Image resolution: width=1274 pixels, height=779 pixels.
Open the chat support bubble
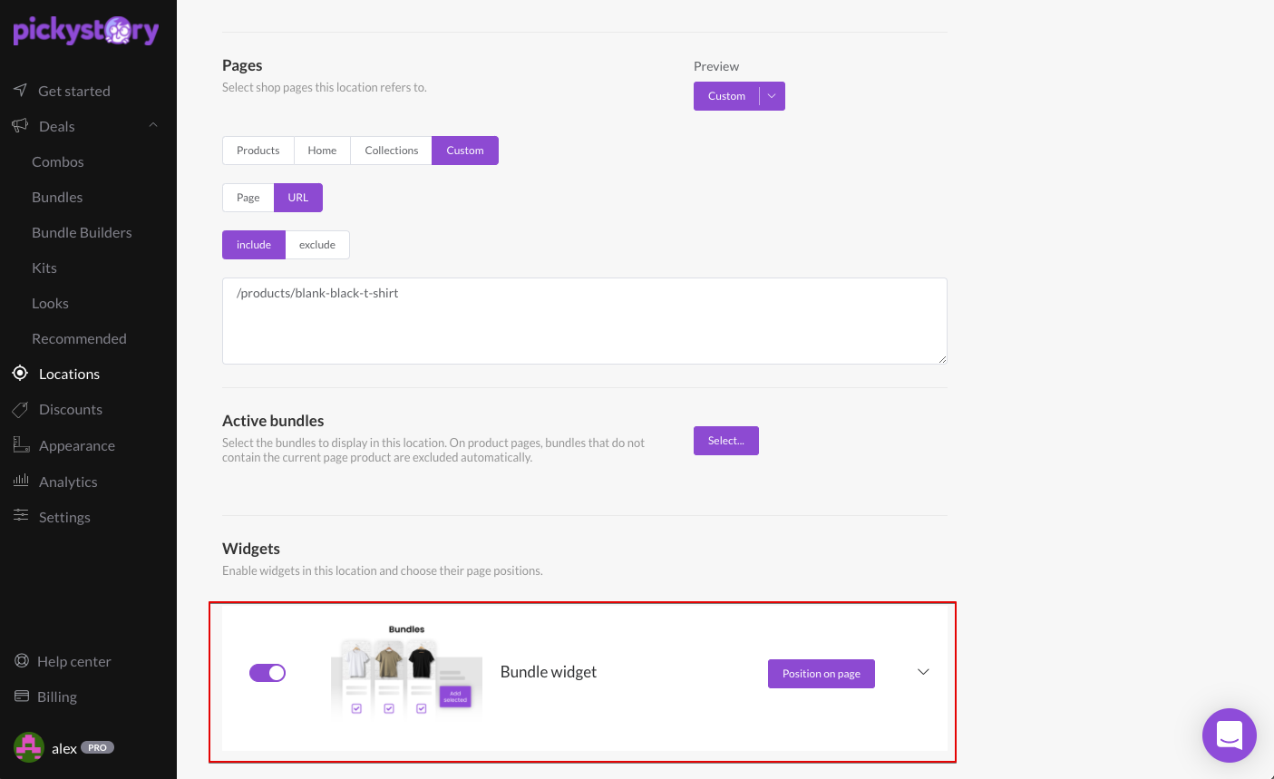[x=1229, y=735]
